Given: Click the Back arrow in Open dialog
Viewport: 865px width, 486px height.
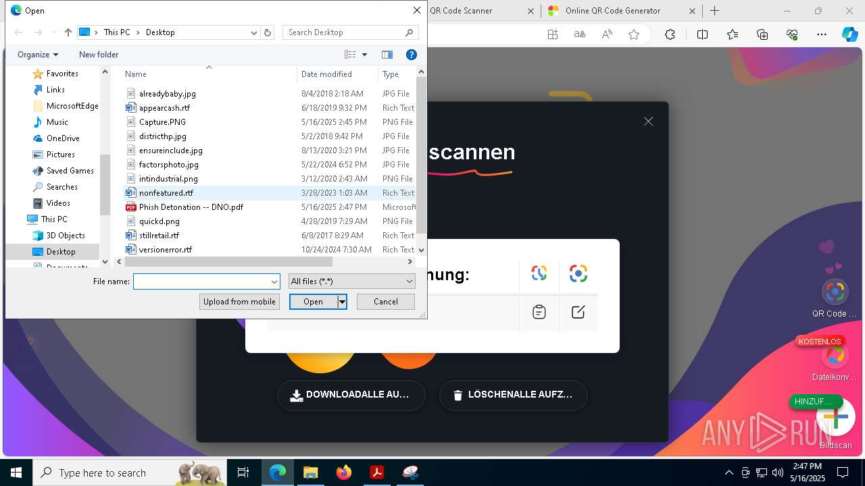Looking at the screenshot, I should [x=19, y=32].
